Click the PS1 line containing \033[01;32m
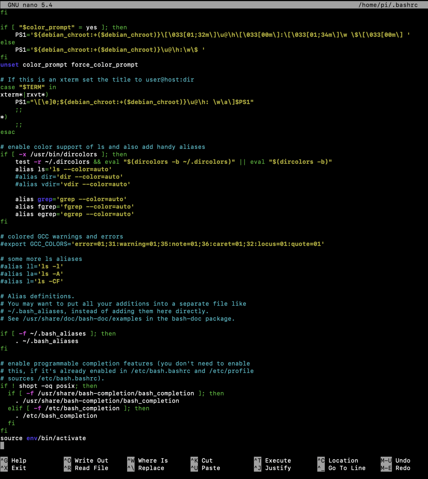 click(213, 35)
